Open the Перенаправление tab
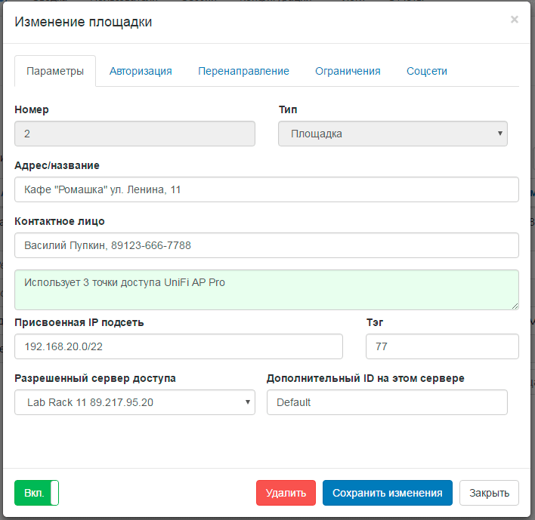The height and width of the screenshot is (520, 535). [243, 71]
